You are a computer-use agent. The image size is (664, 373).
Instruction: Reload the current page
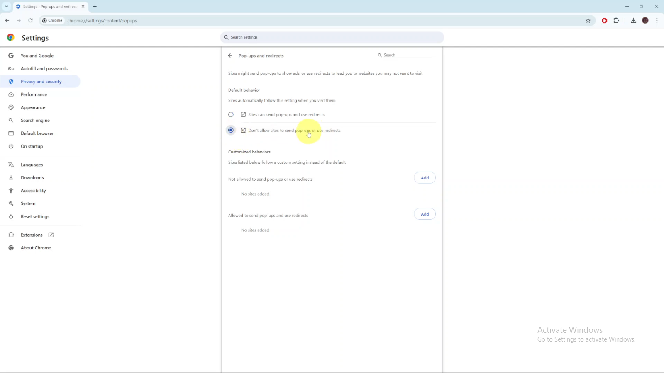pos(30,20)
